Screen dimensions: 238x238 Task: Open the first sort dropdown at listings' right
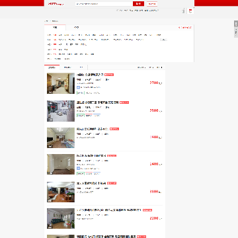tap(141, 67)
